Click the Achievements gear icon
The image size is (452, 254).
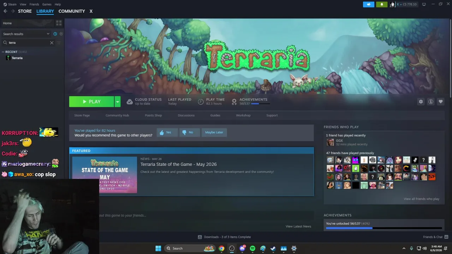pos(234,102)
